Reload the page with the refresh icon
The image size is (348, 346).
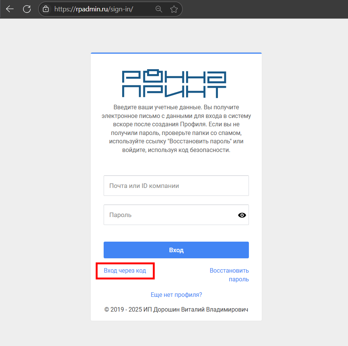(x=27, y=9)
